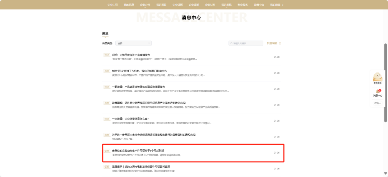Open 我的信息 in the nav bar
This screenshot has width=388, height=177.
129,5
